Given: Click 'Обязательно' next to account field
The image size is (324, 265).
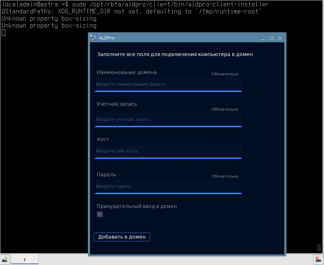Looking at the screenshot, I should click(225, 109).
